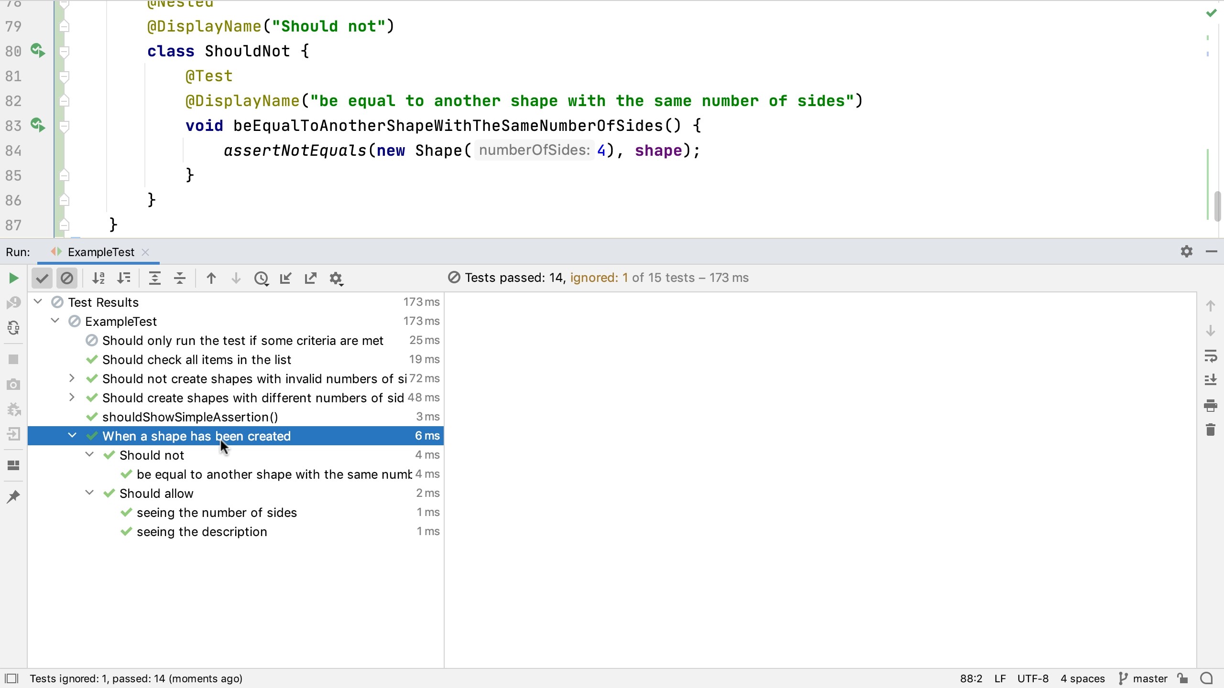Toggle the show ignored tests filter
This screenshot has height=688, width=1224.
pyautogui.click(x=67, y=278)
